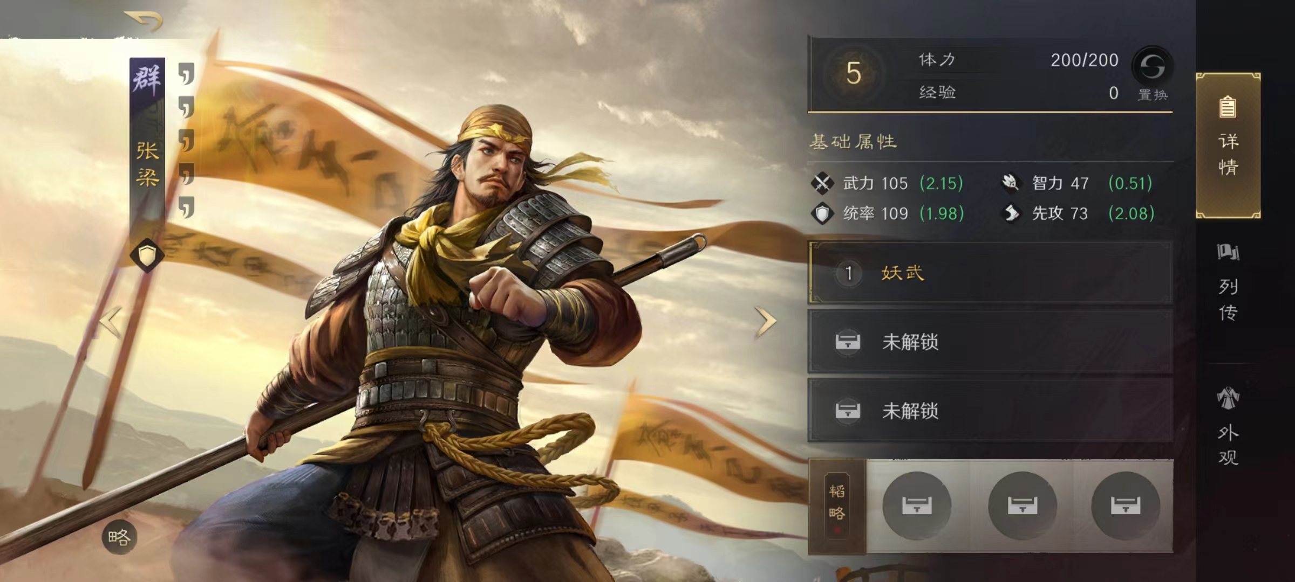Select the first locked 韬略 slot
The width and height of the screenshot is (1295, 582).
coord(917,505)
